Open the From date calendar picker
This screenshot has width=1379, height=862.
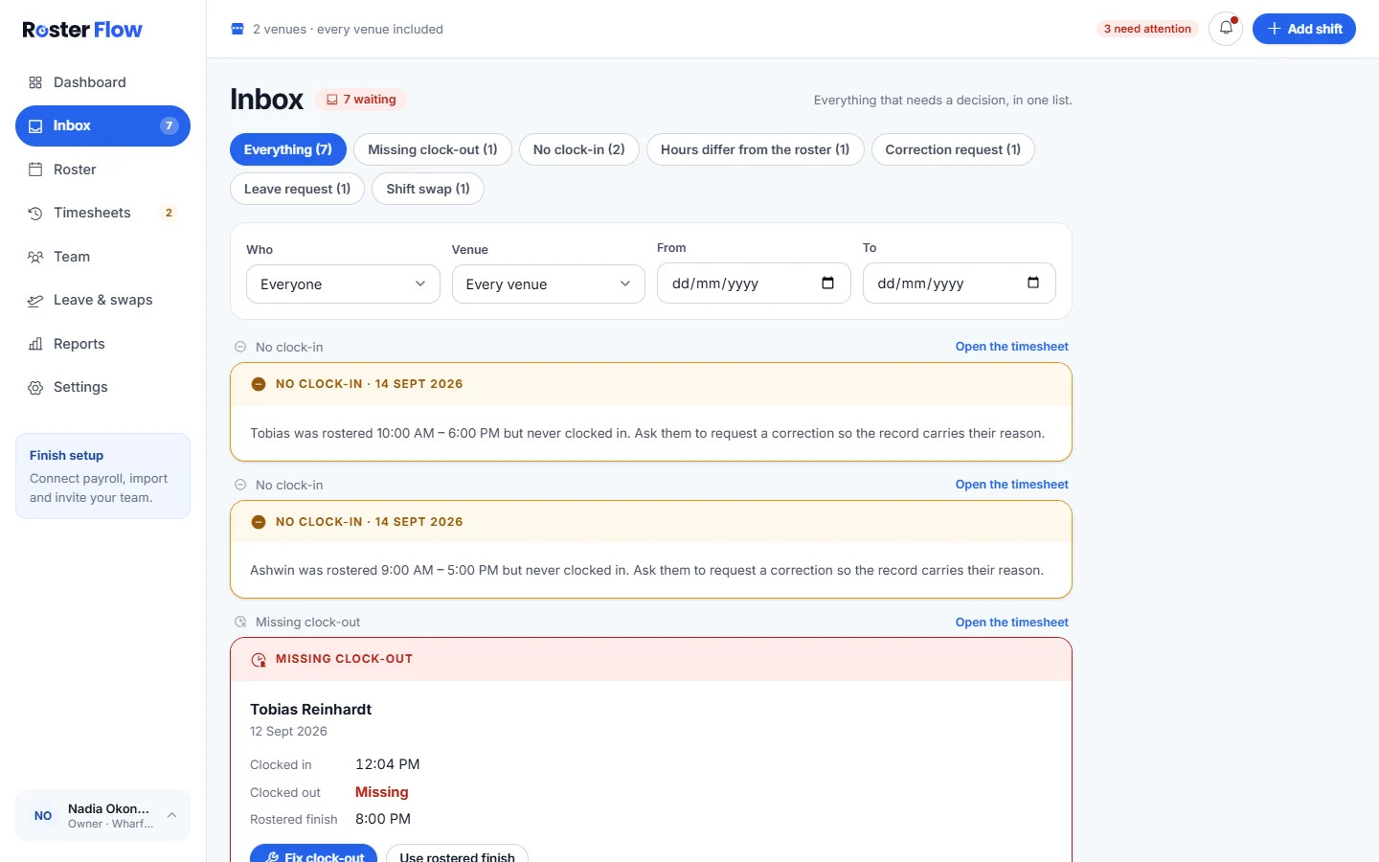[828, 283]
